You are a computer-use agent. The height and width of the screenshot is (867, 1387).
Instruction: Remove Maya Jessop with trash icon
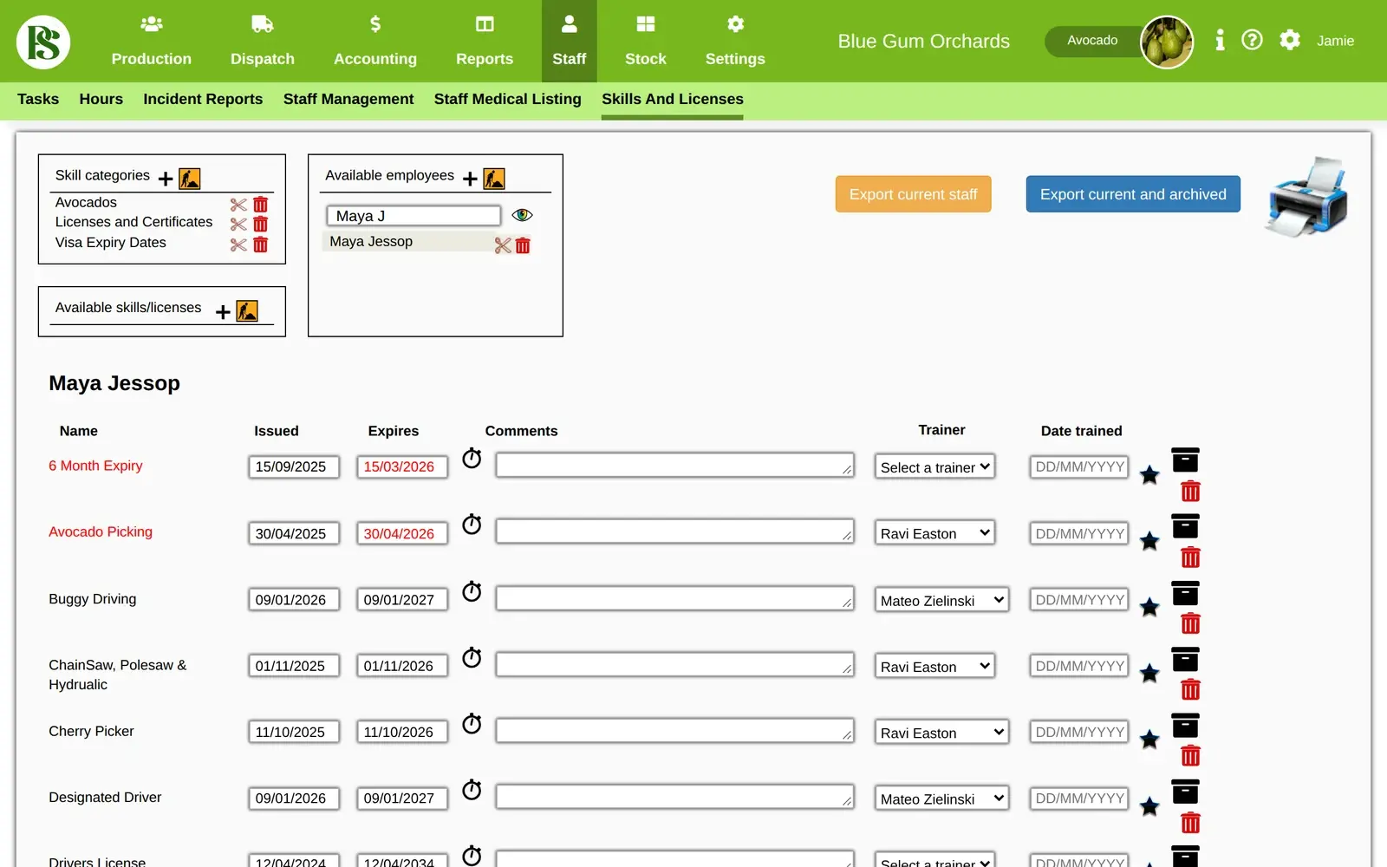tap(523, 246)
